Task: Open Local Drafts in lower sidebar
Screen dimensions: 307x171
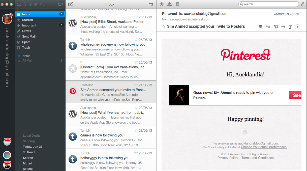Action: point(32,136)
